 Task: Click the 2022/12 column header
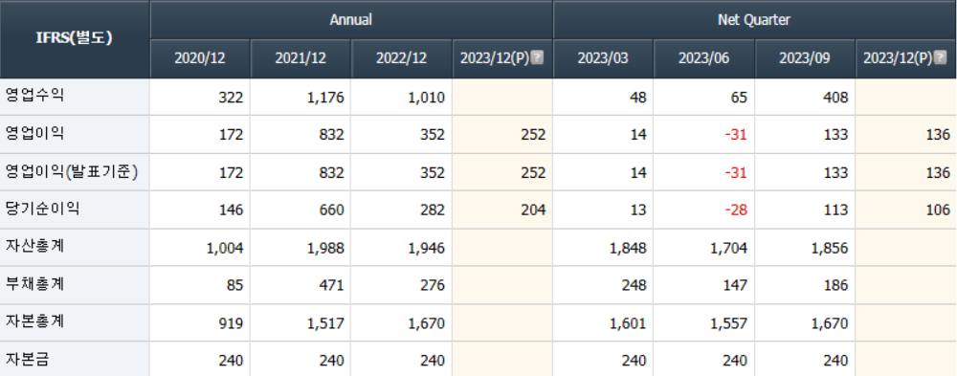401,58
